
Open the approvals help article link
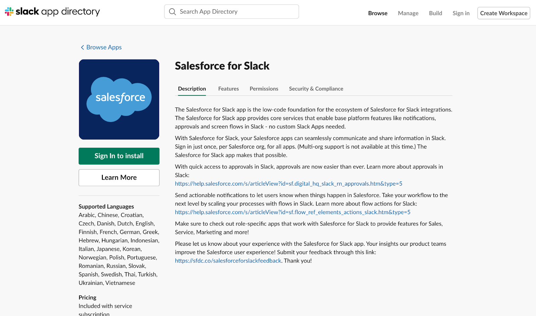288,183
